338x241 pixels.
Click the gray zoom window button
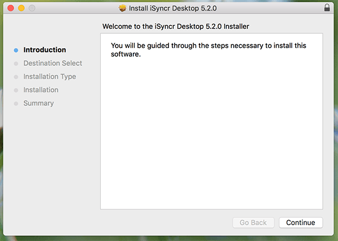point(32,8)
